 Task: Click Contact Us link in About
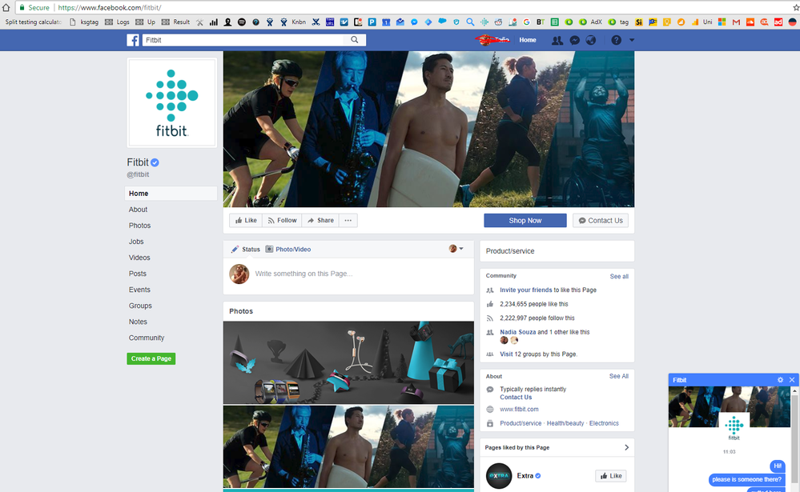pyautogui.click(x=516, y=397)
